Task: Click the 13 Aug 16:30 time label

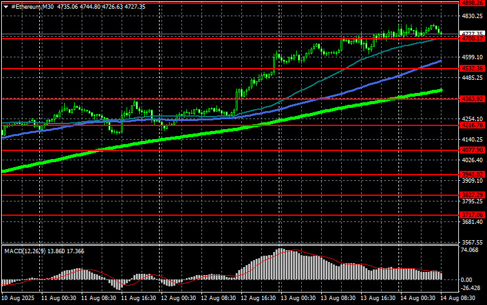Action: point(378,298)
